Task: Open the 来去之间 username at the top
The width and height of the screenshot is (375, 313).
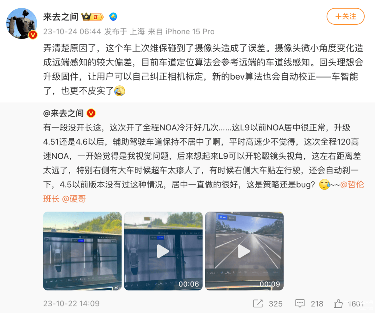Action: (61, 17)
